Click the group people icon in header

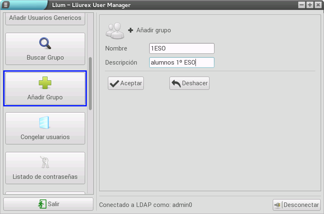[114, 30]
